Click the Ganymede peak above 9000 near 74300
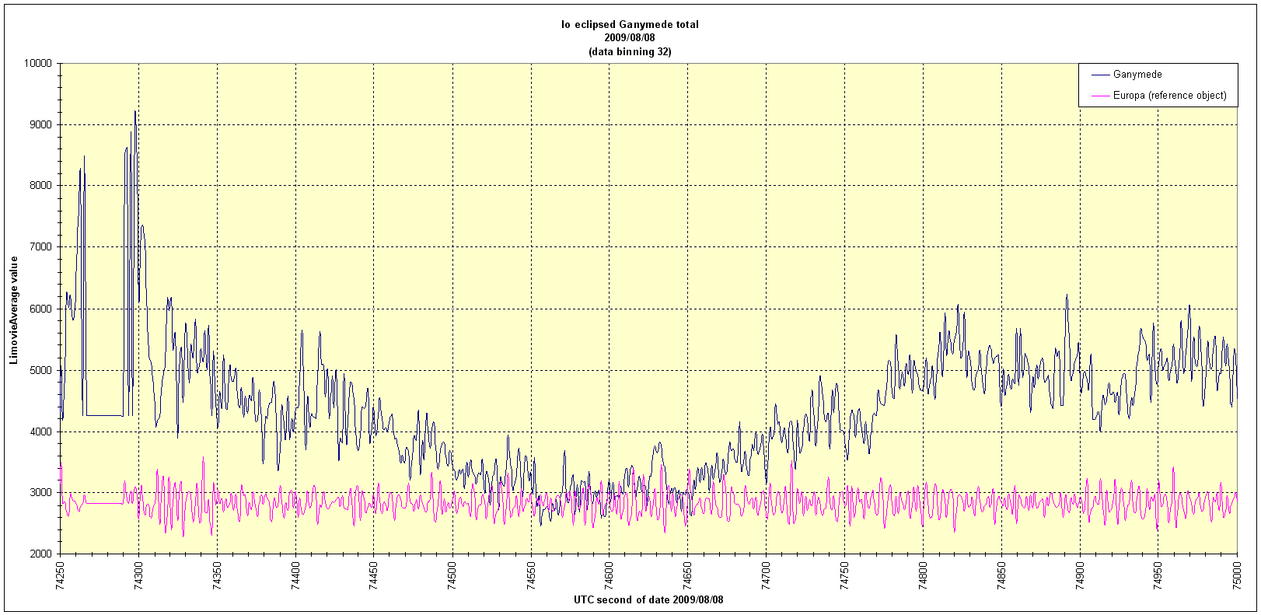 (x=135, y=112)
